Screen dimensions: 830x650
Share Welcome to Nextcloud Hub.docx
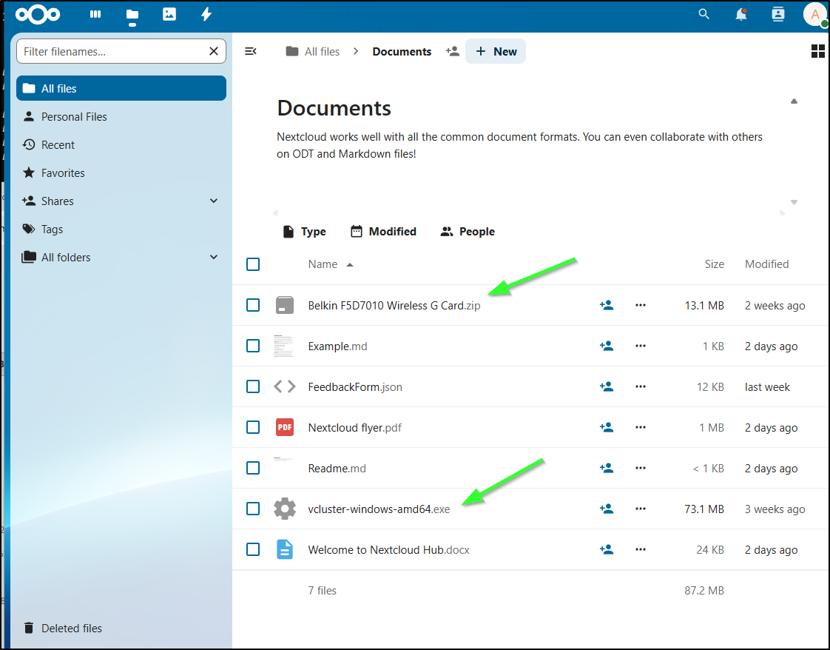(607, 550)
